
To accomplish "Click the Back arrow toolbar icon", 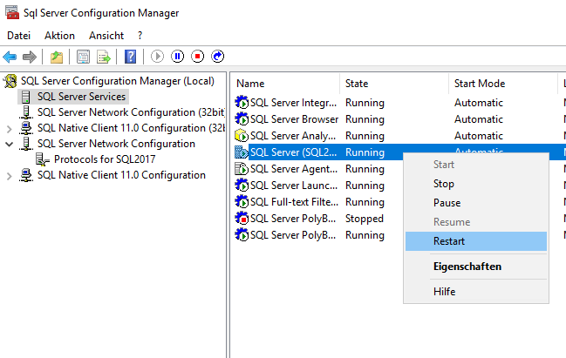I will (x=10, y=57).
